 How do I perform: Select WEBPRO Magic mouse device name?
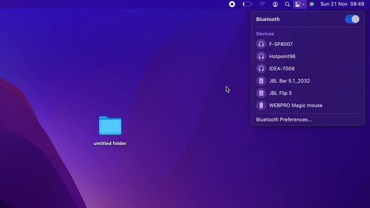(295, 105)
